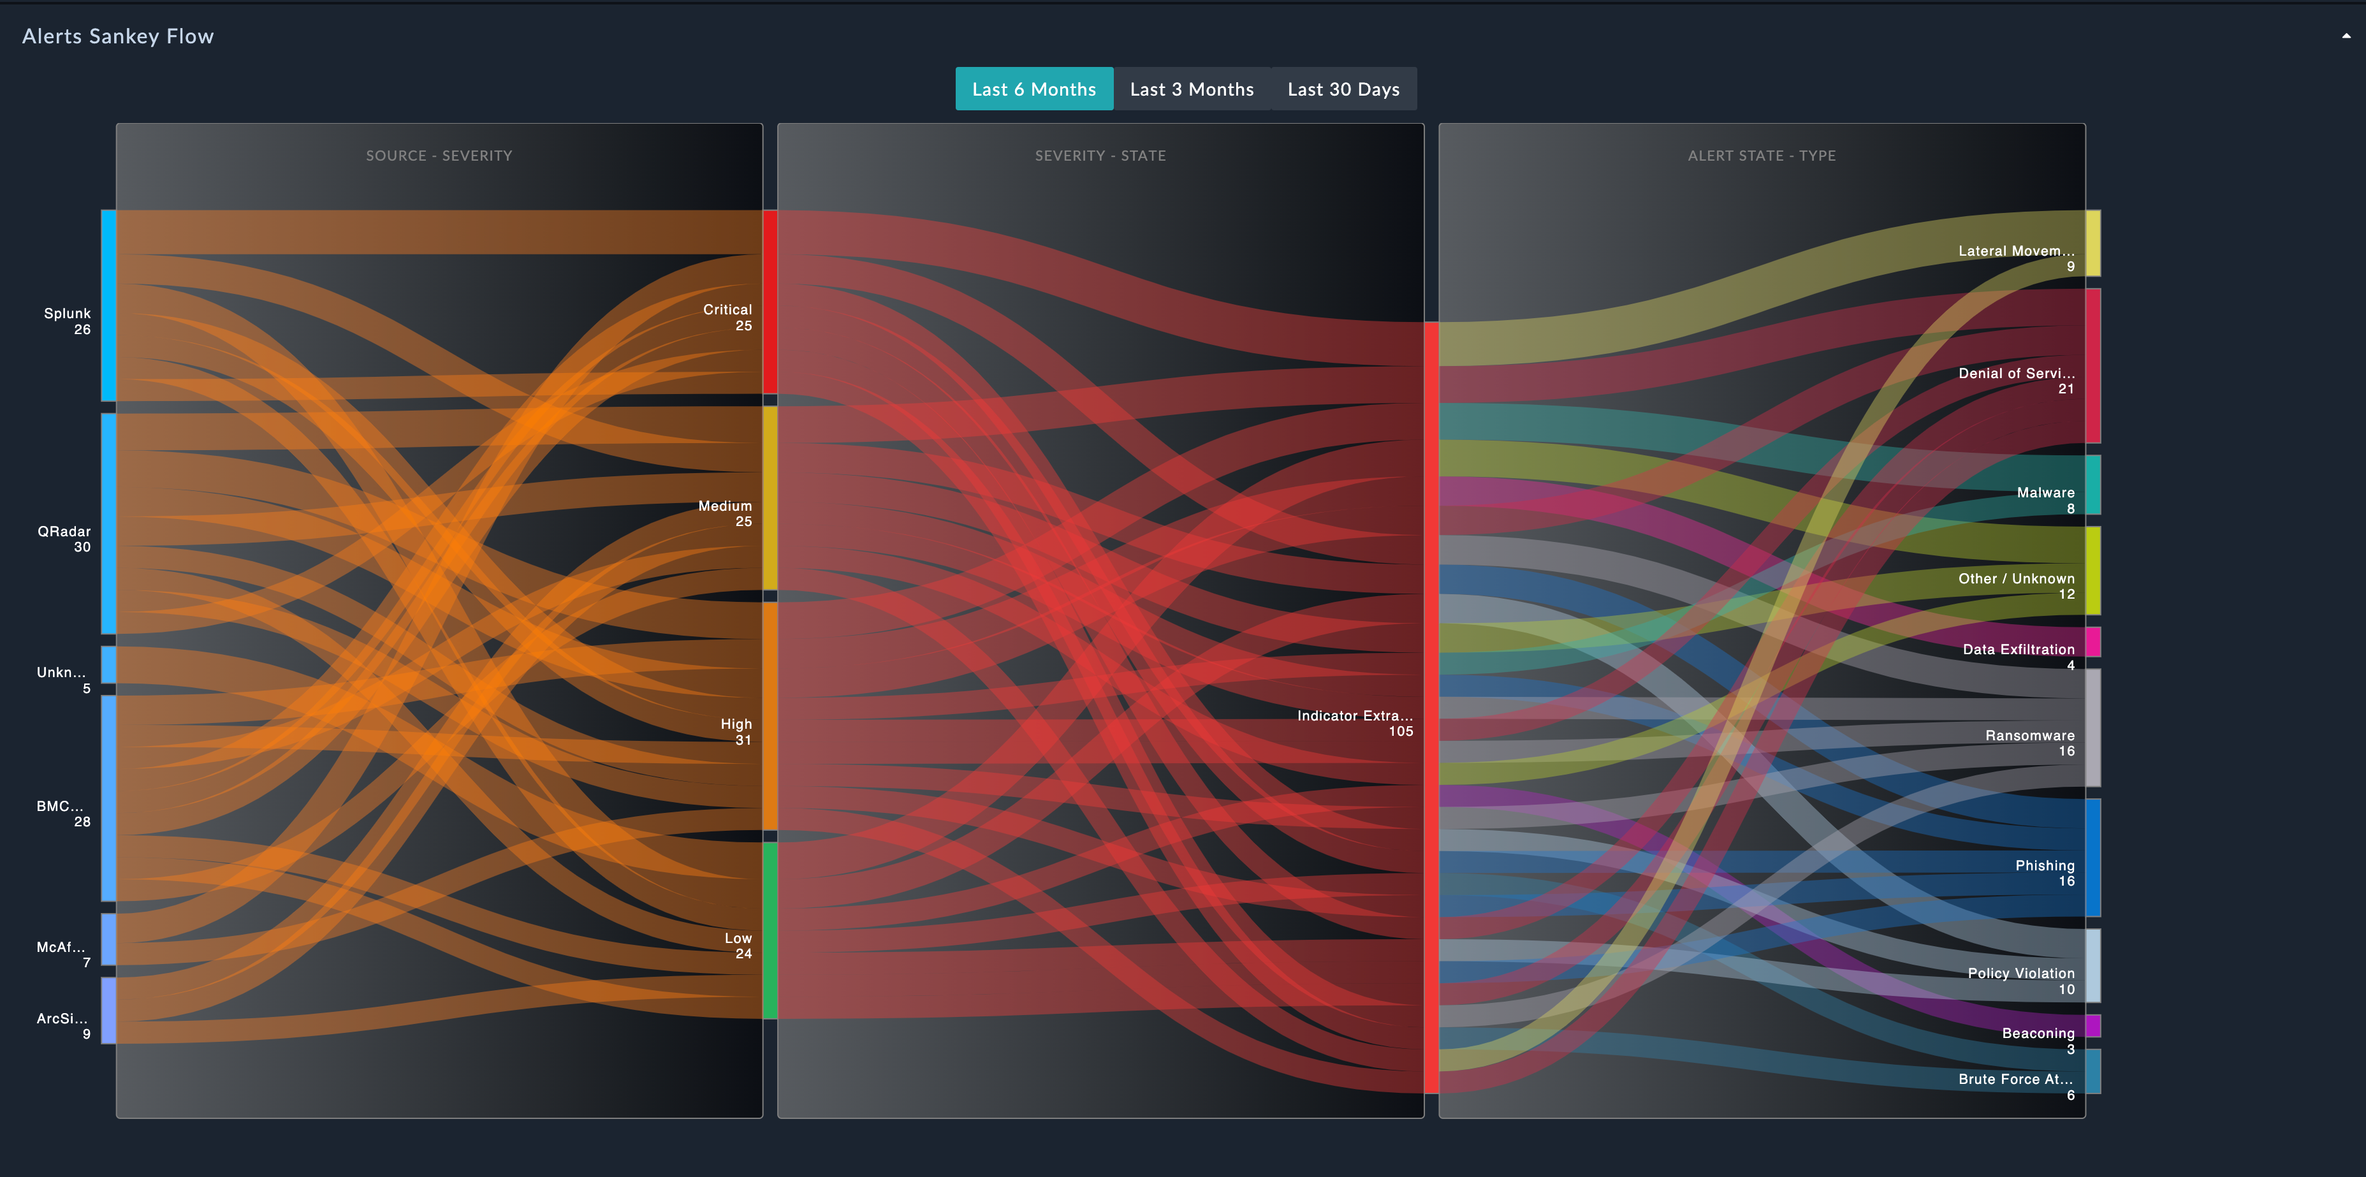This screenshot has height=1177, width=2366.
Task: Click the Policy Violation type node
Action: tap(2092, 965)
